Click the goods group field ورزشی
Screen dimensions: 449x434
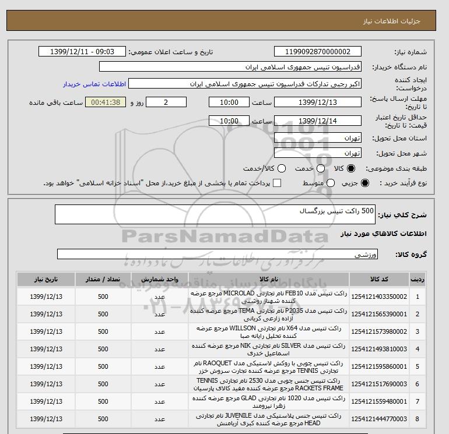coord(218,254)
